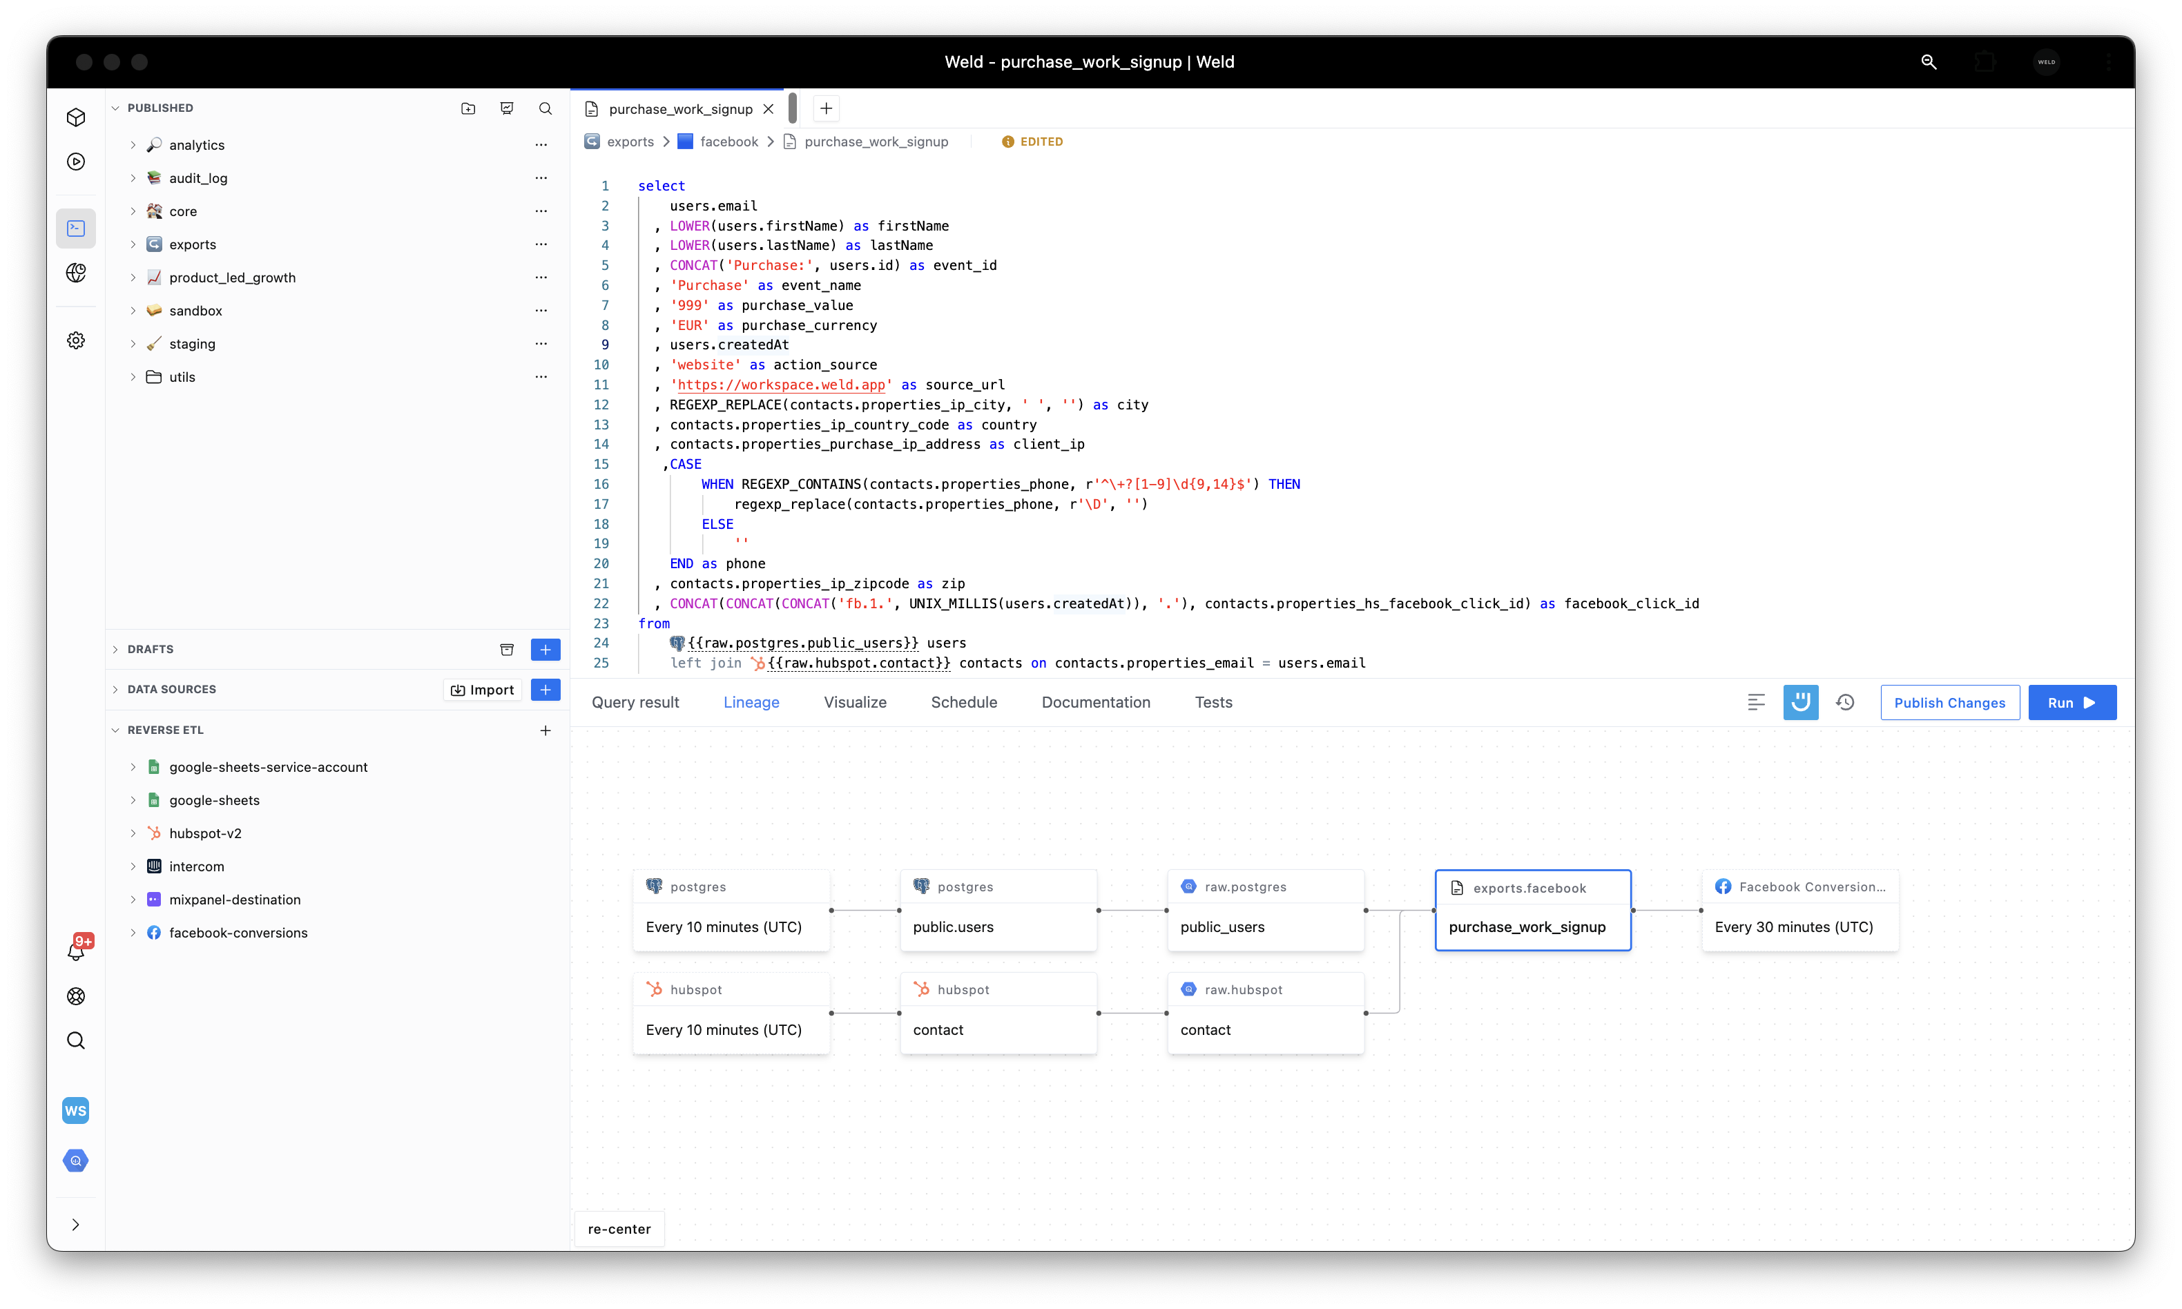Click the new folder icon in Published
Screen dimensions: 2182x1309
click(x=468, y=108)
